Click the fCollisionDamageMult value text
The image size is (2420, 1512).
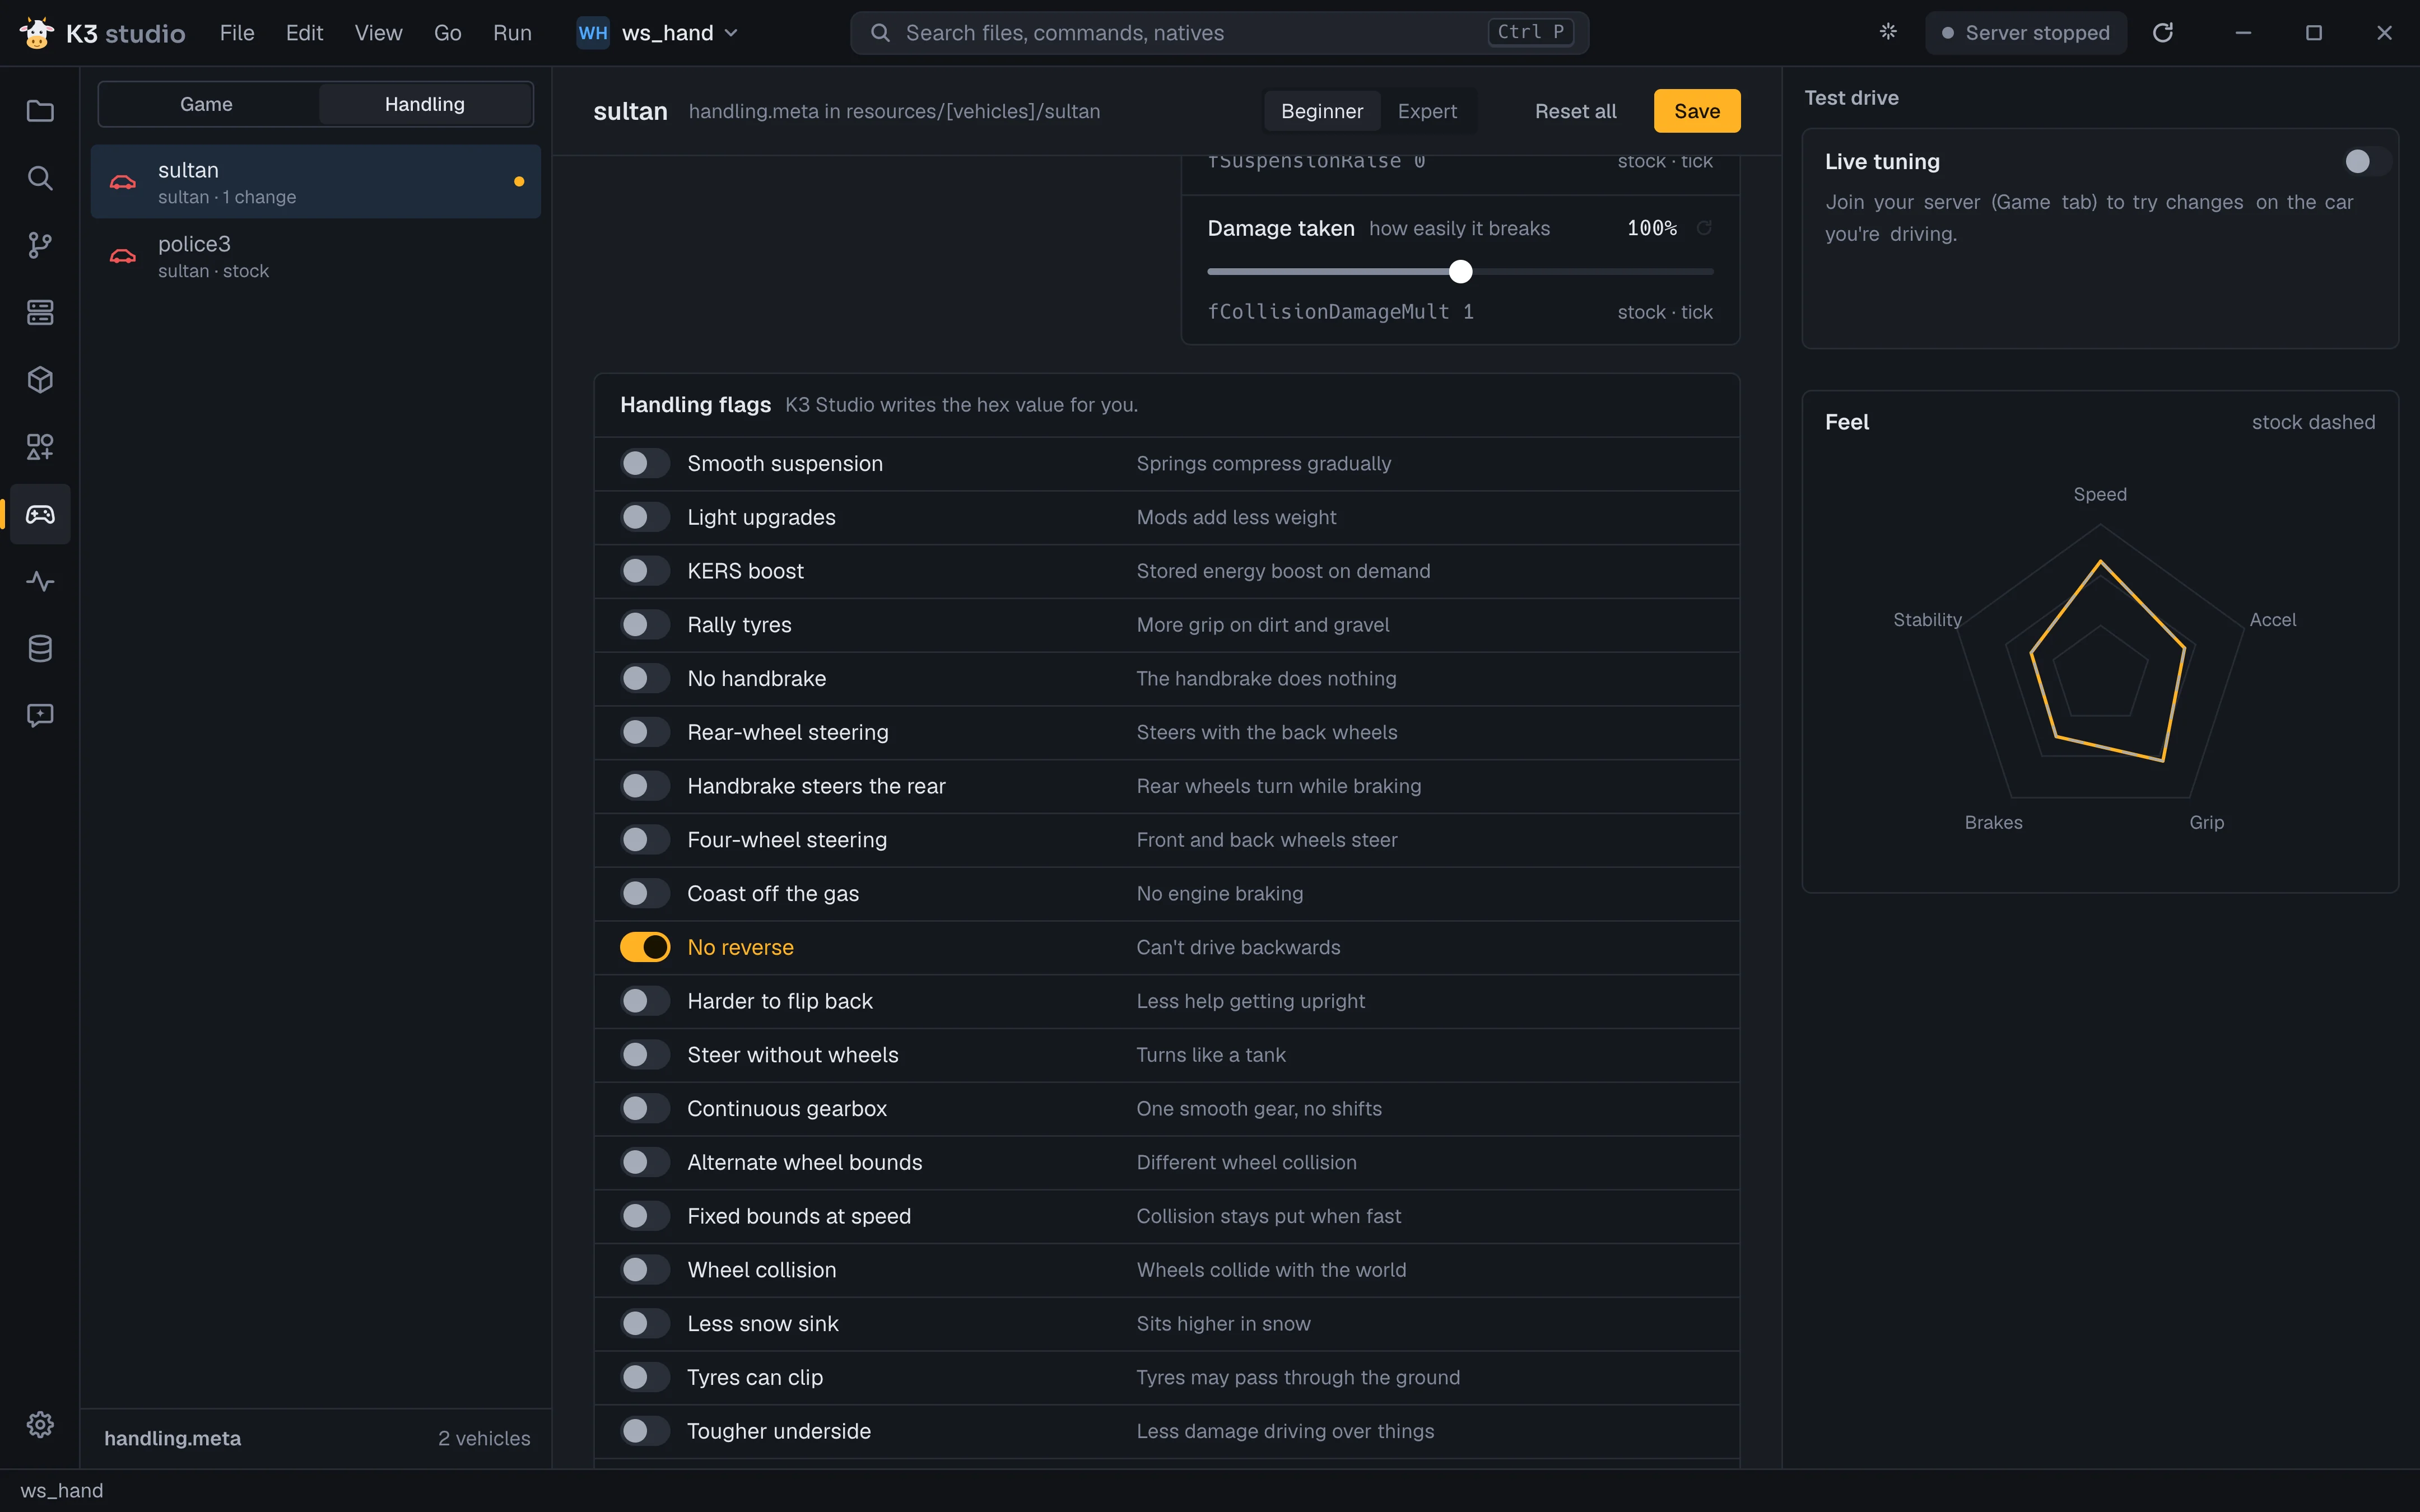click(1340, 312)
